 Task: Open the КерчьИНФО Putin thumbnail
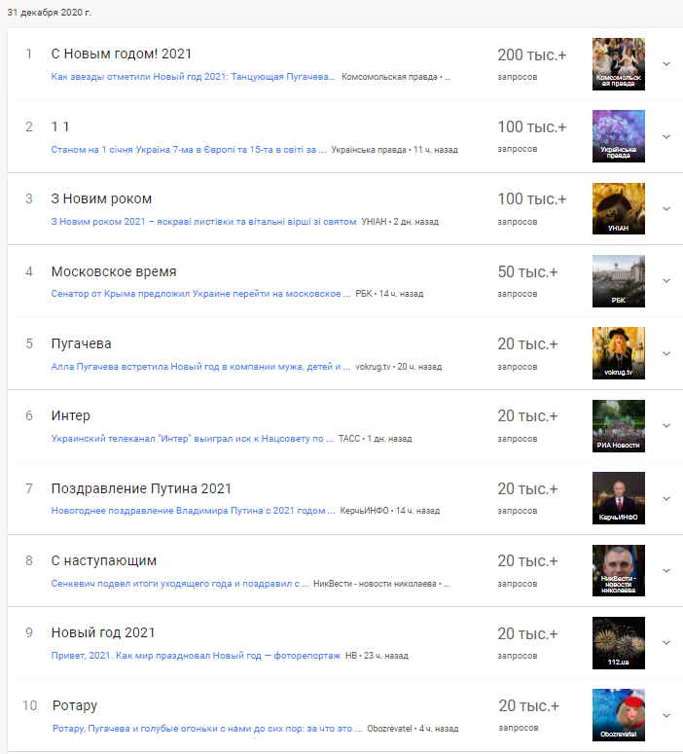619,498
